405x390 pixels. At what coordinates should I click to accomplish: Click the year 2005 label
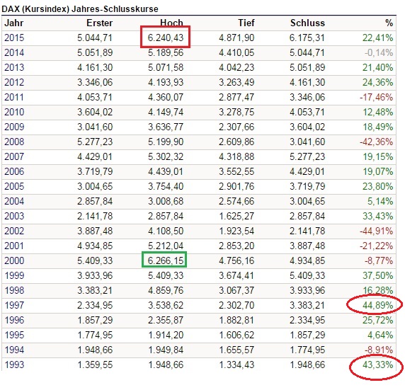14,186
